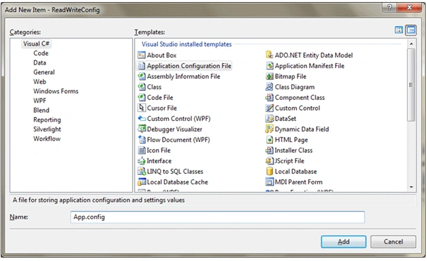The width and height of the screenshot is (427, 261).
Task: Click the Add button
Action: click(343, 242)
